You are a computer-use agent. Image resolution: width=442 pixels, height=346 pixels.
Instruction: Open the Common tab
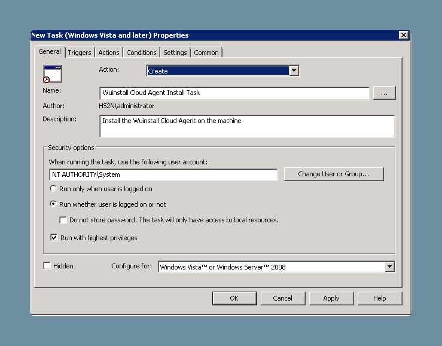point(206,53)
